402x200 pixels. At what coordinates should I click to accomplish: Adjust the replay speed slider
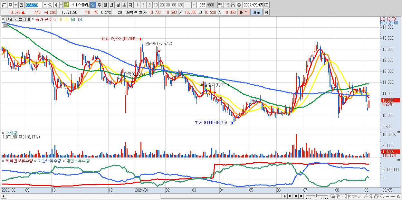point(317,196)
